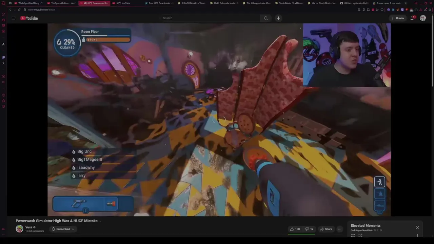The height and width of the screenshot is (244, 434).
Task: Open the extensions cube icon
Action: (416, 9)
